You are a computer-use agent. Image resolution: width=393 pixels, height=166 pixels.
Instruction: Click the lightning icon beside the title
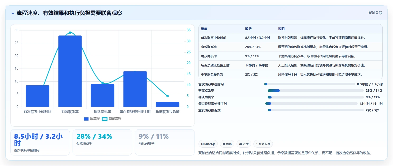[x=12, y=13]
